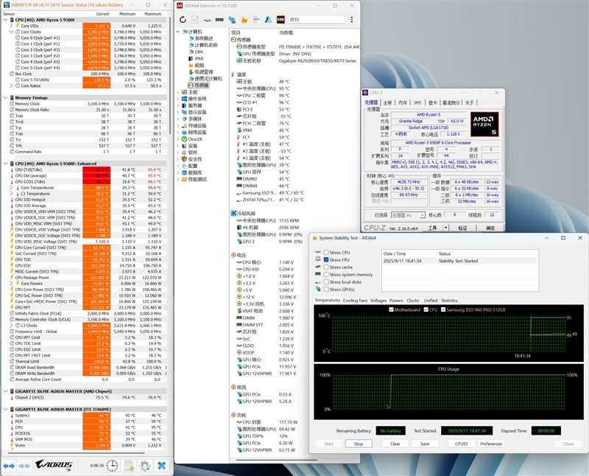This screenshot has height=476, width=589.
Task: Collapse the Memory Timings section in HWiNFO
Action: pyautogui.click(x=5, y=97)
